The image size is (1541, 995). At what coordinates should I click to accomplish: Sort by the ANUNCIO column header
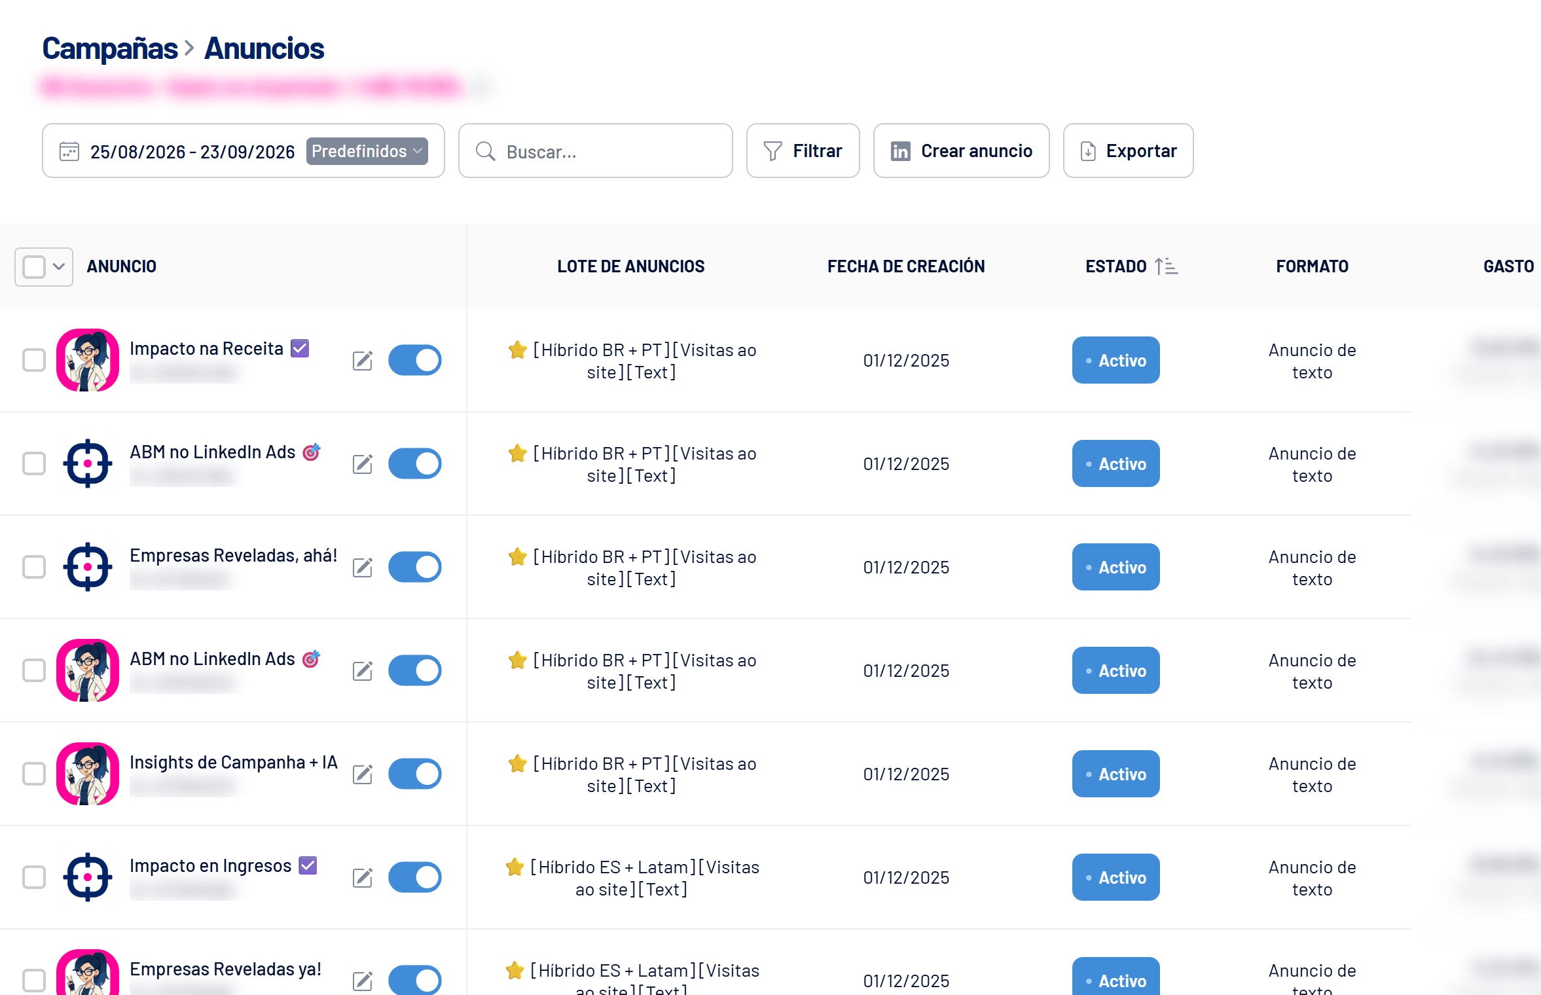[122, 266]
